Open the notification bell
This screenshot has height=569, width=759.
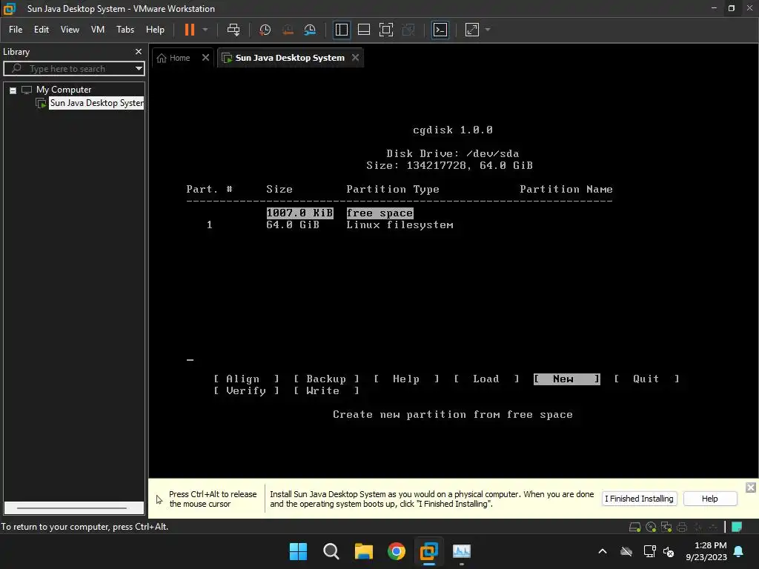click(x=739, y=551)
